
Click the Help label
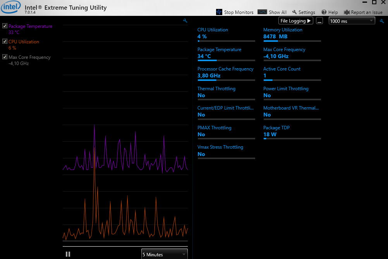(333, 12)
